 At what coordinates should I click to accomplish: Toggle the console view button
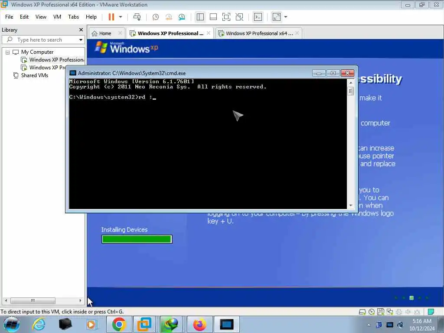(x=258, y=17)
